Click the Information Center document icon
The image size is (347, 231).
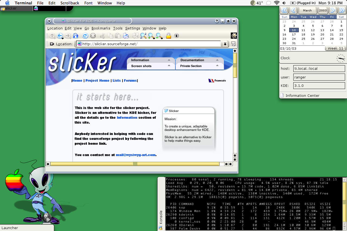(282, 95)
